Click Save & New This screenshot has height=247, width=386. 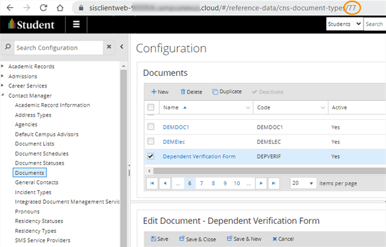[244, 239]
